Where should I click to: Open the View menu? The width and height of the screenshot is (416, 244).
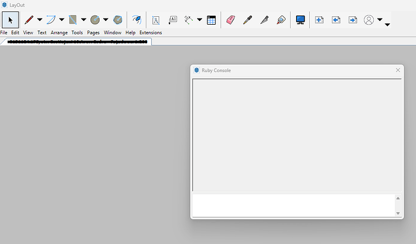click(x=28, y=32)
